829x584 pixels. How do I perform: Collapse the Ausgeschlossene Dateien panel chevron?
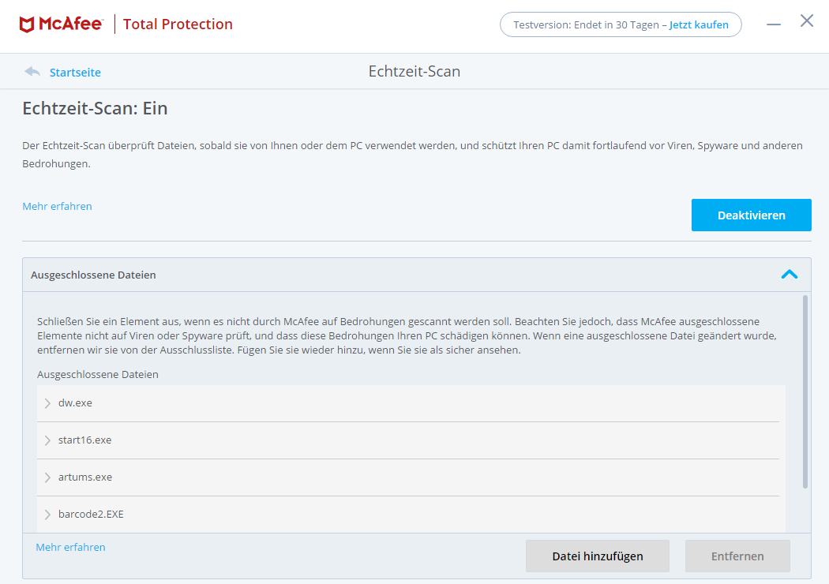point(790,275)
